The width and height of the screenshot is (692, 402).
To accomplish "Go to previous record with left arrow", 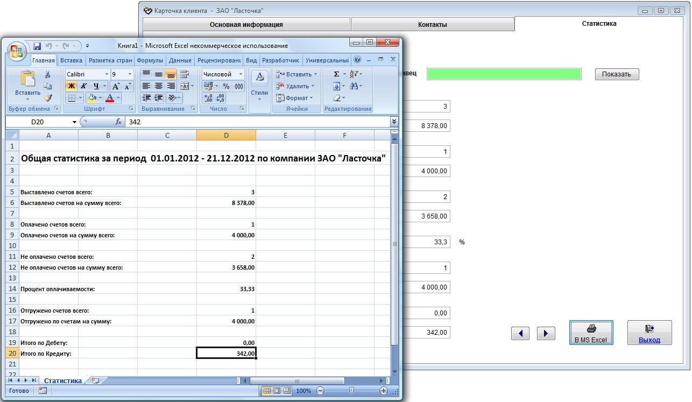I will coord(520,333).
